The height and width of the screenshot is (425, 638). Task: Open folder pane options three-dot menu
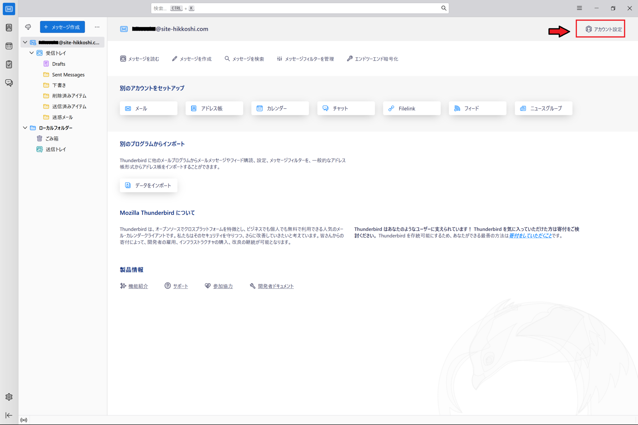coord(97,27)
